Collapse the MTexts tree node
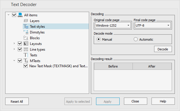This screenshot has height=111, width=180. (x=14, y=61)
